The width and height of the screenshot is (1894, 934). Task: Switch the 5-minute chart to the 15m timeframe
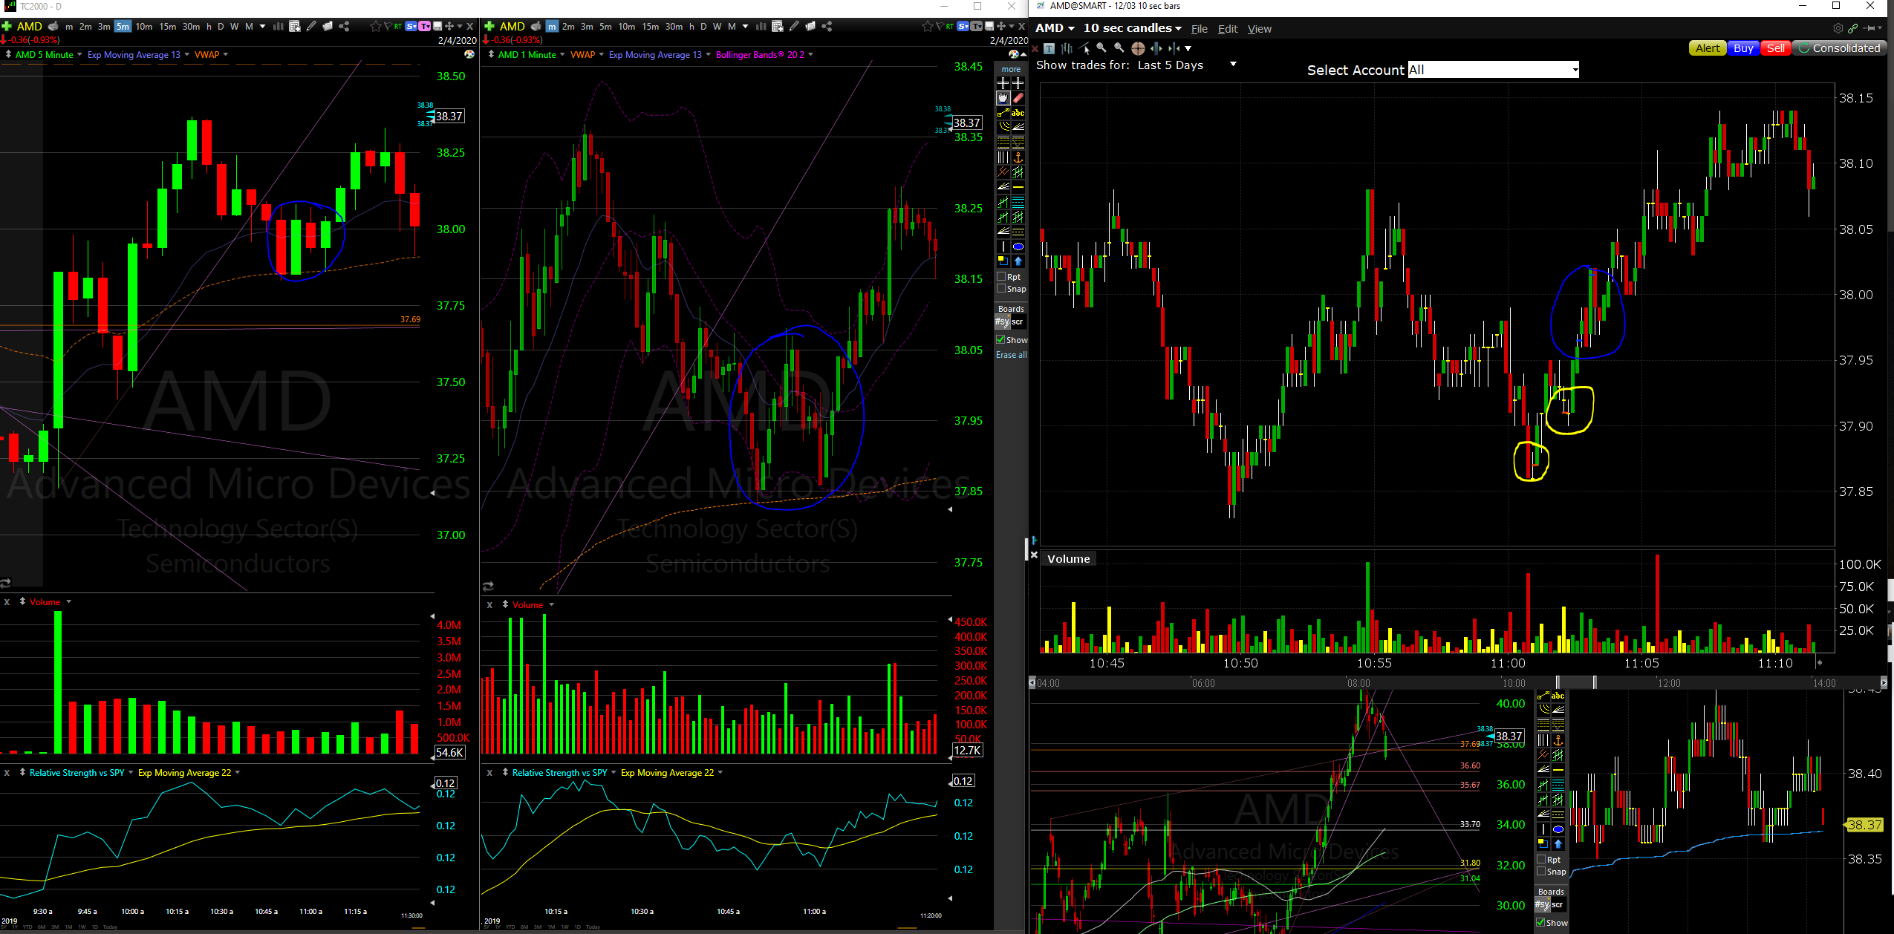pyautogui.click(x=168, y=27)
